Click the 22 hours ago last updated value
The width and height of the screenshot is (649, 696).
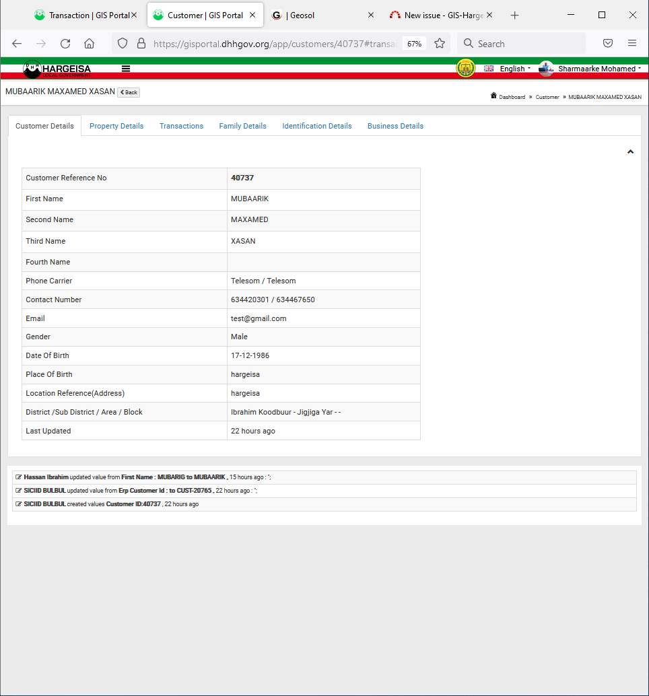click(x=253, y=431)
